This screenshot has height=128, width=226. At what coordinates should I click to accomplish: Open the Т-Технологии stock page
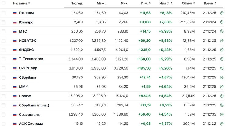31,59
